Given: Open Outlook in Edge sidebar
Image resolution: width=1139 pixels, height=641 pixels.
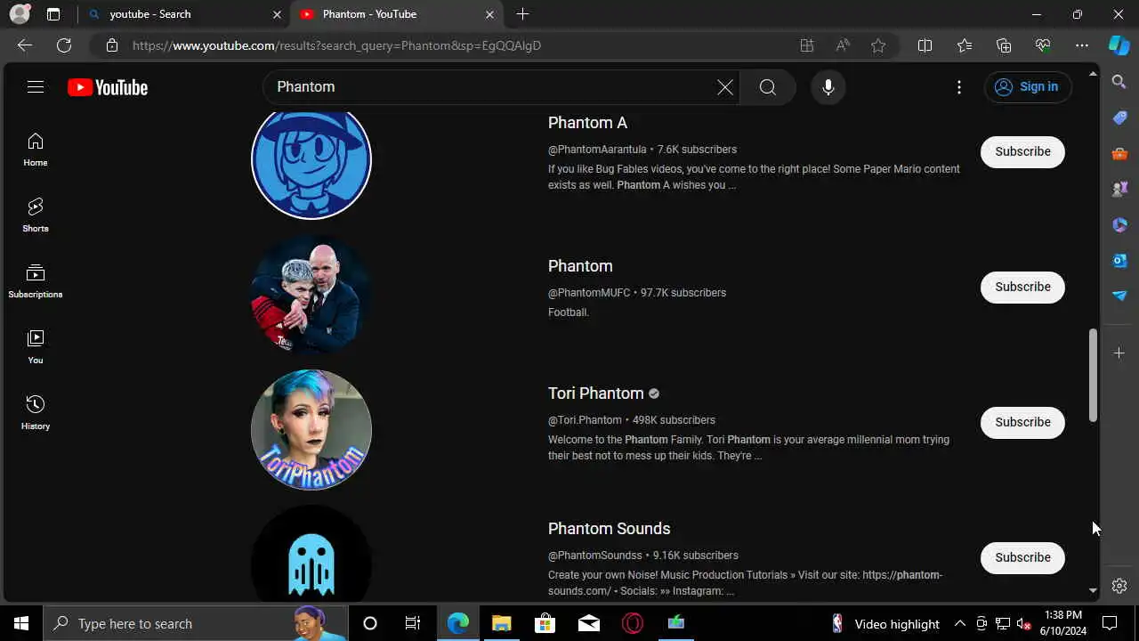Looking at the screenshot, I should [1119, 260].
